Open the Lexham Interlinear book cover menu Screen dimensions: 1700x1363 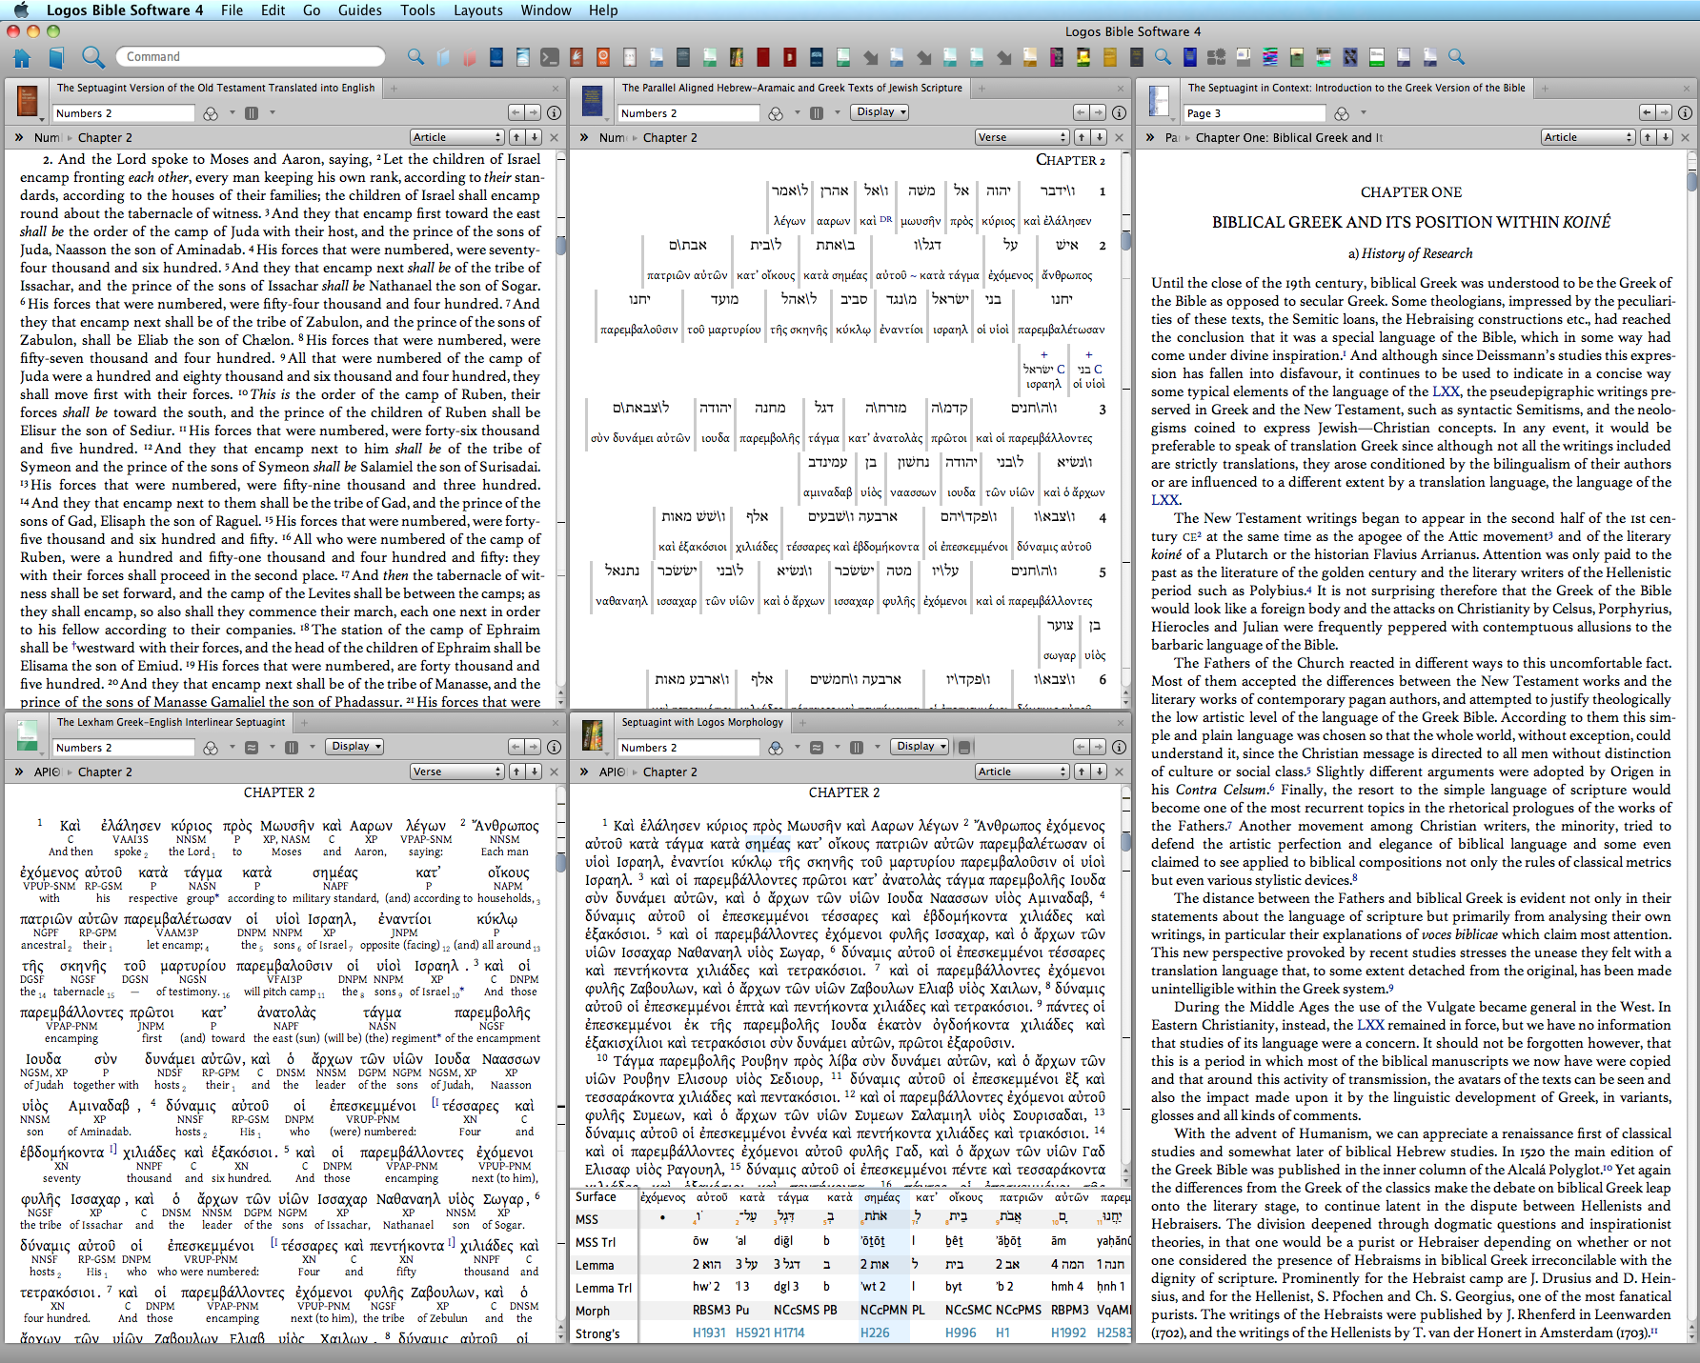28,735
